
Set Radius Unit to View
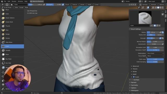[x=151, y=35]
